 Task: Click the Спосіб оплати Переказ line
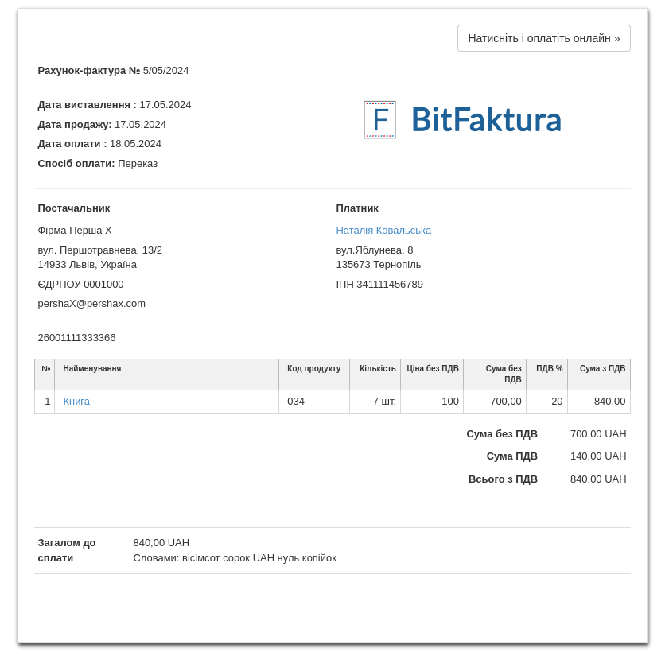coord(98,164)
